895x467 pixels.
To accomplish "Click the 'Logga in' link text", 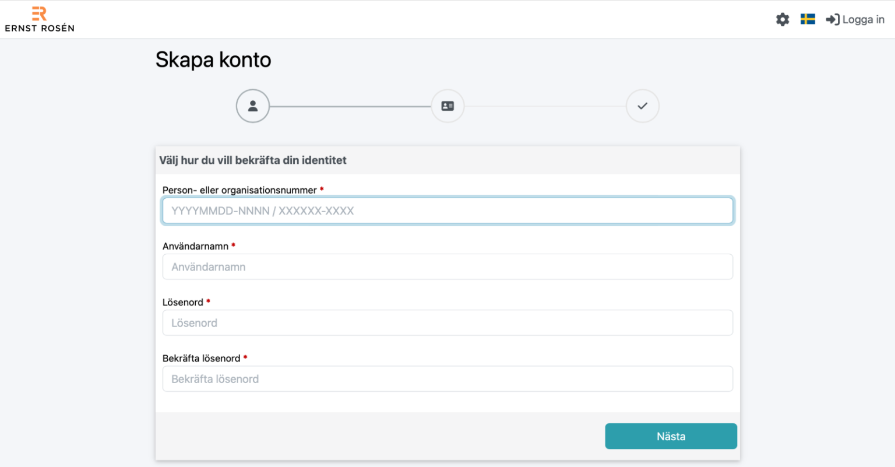I will point(863,19).
